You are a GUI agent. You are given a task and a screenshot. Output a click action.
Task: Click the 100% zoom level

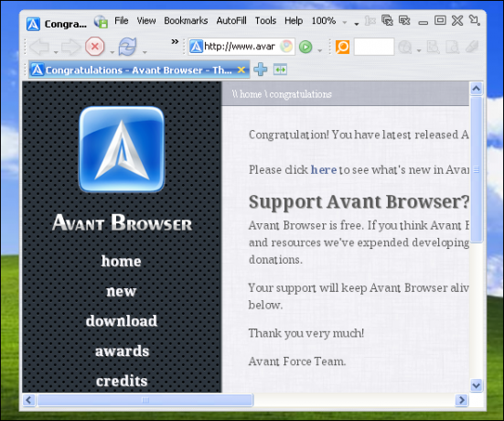pyautogui.click(x=324, y=21)
